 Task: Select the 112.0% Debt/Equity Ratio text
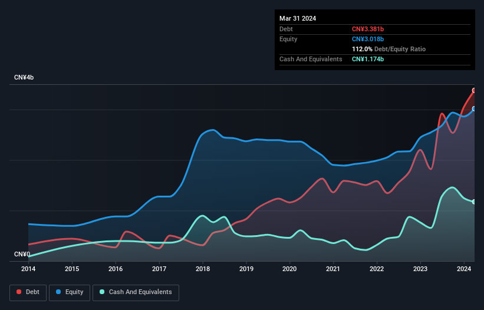[x=388, y=49]
